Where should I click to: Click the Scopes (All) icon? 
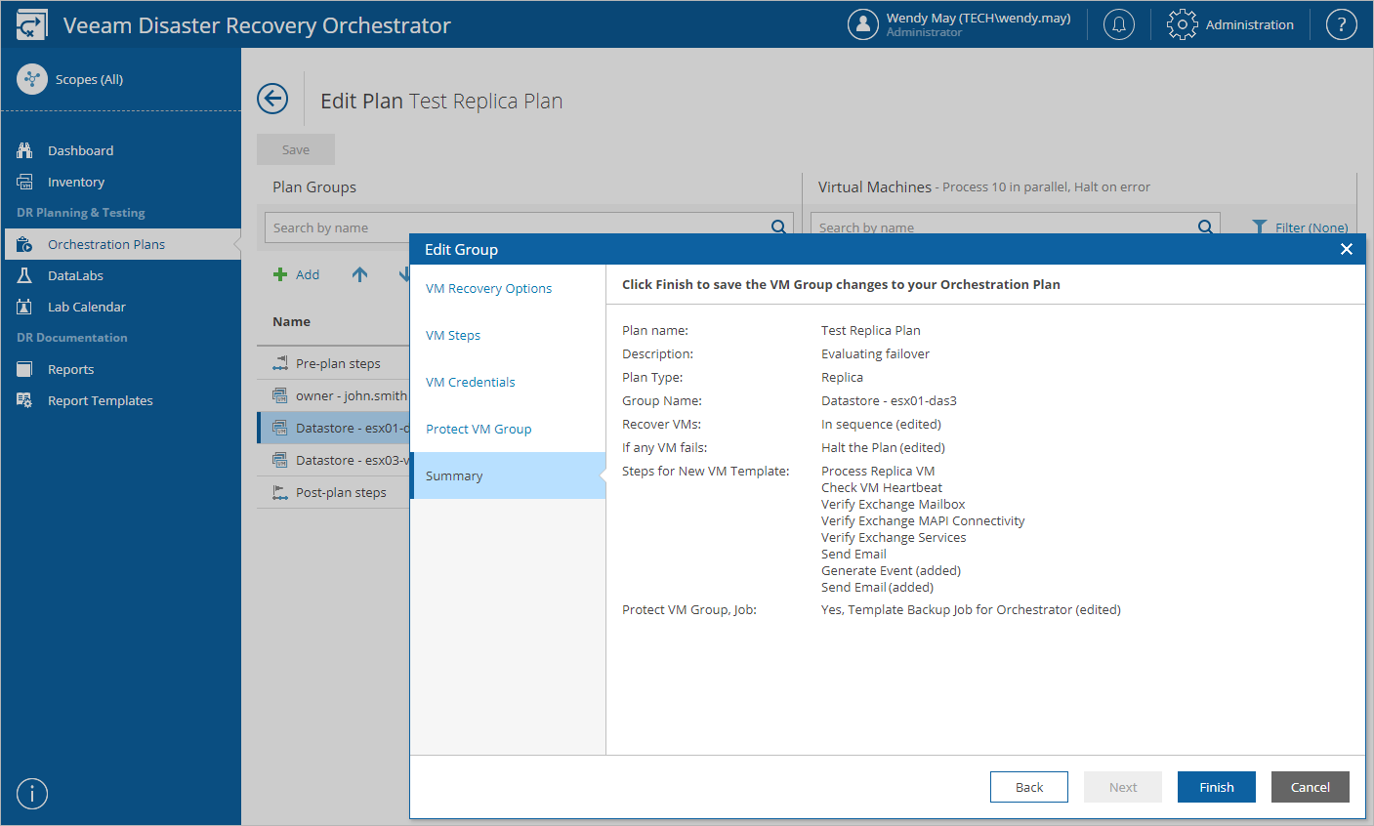pyautogui.click(x=32, y=79)
